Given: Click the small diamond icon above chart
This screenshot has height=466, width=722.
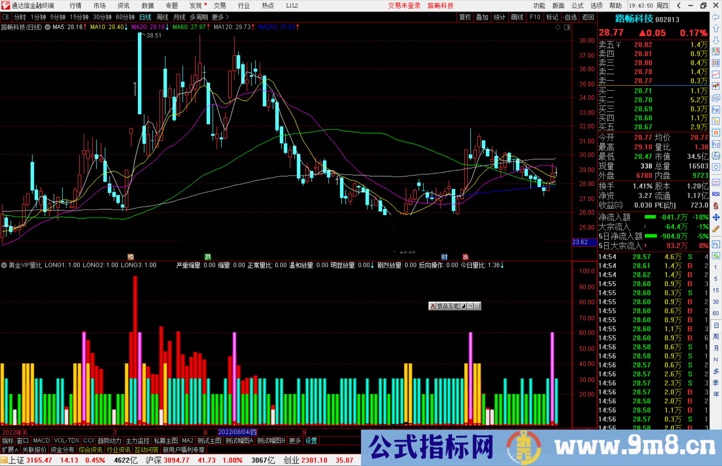Looking at the screenshot, I should (558, 27).
